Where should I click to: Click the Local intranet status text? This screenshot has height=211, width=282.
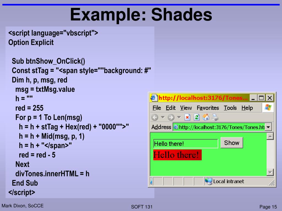pos(228,181)
